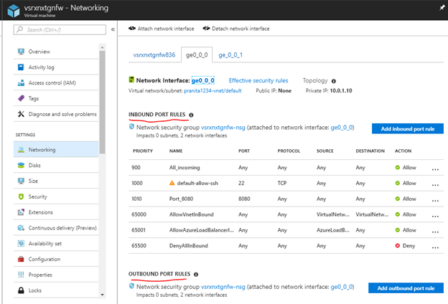Open ellipsis menu for DenyAllInBound rule
The image size is (448, 304).
coord(435,247)
